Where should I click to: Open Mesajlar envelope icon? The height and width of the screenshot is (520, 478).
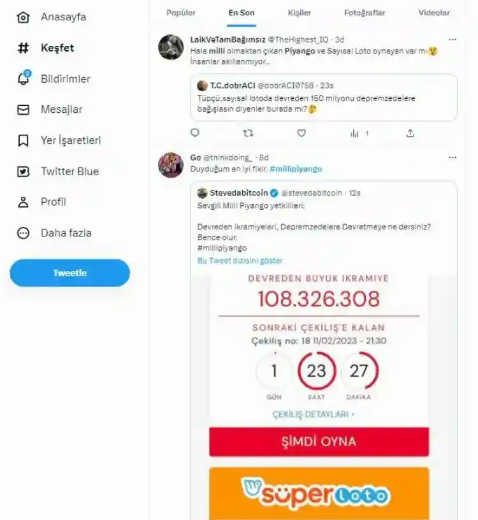pyautogui.click(x=24, y=110)
